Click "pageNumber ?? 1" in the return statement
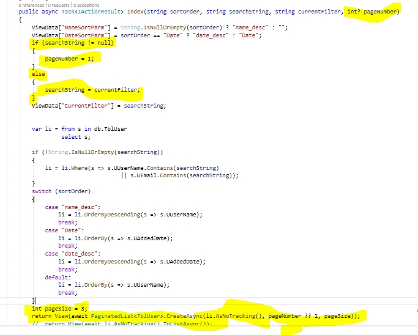 point(293,316)
